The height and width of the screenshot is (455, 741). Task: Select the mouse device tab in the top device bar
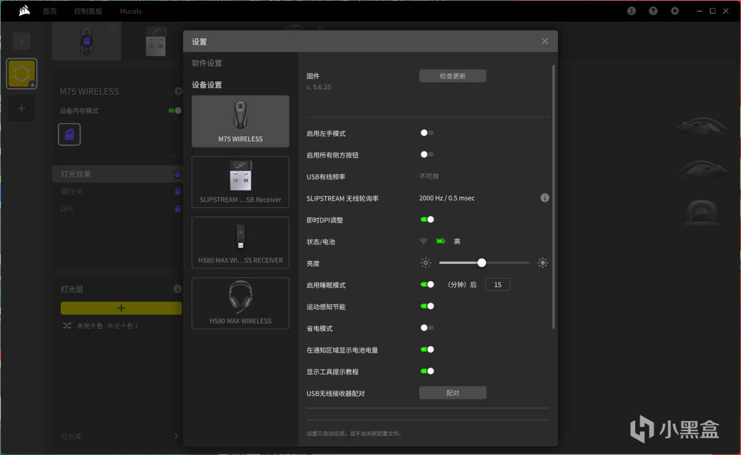(87, 41)
